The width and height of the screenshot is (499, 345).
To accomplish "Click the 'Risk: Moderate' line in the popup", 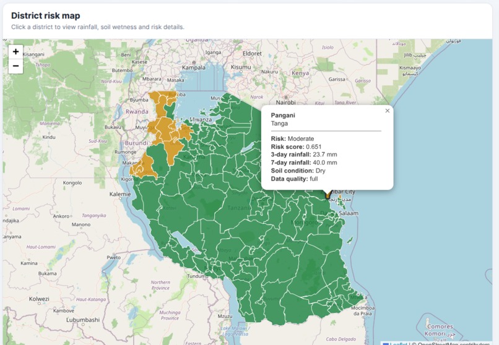I will click(x=292, y=139).
